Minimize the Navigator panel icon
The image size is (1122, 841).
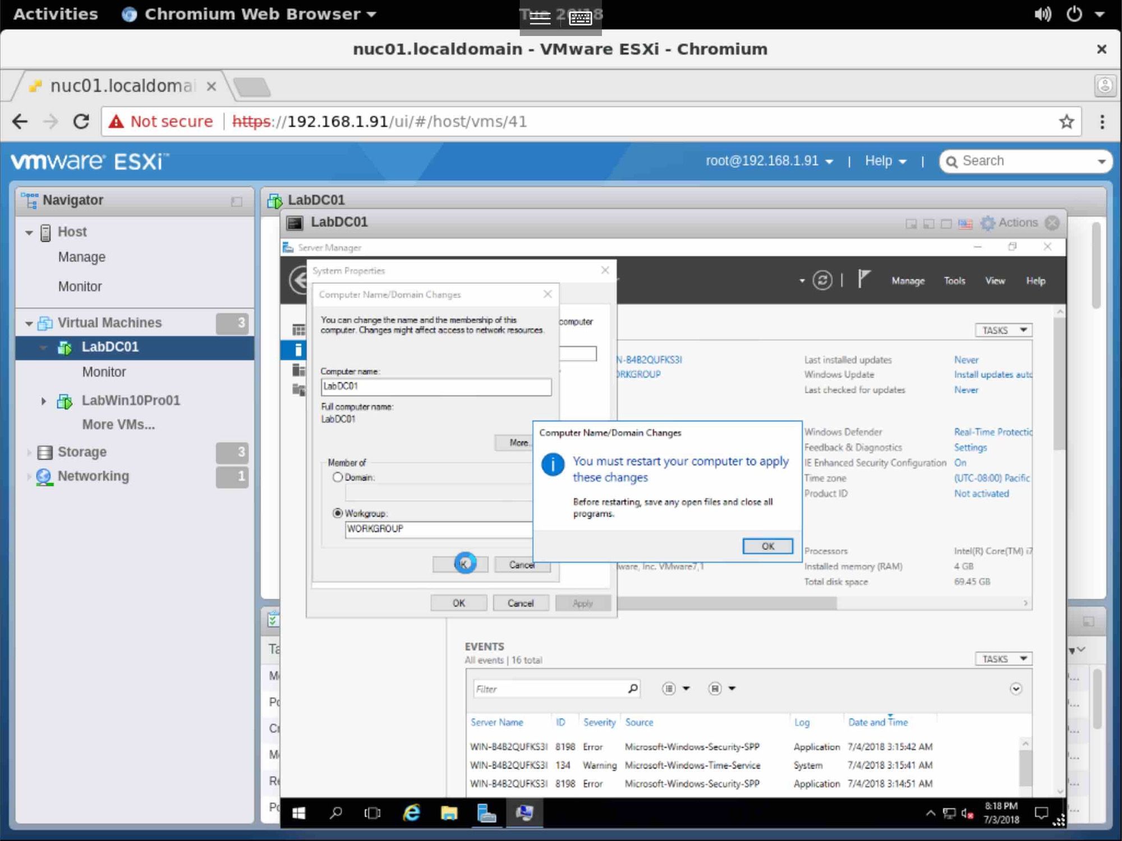click(x=237, y=201)
